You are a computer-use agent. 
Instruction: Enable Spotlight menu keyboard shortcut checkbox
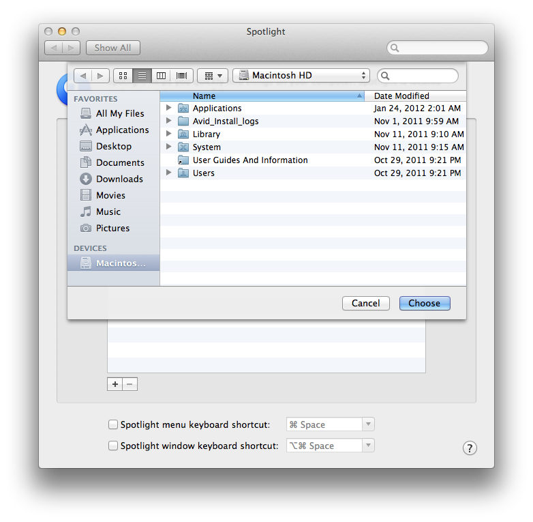[x=113, y=424]
